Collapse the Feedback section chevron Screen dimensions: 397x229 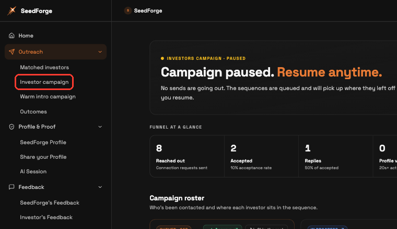(100, 187)
